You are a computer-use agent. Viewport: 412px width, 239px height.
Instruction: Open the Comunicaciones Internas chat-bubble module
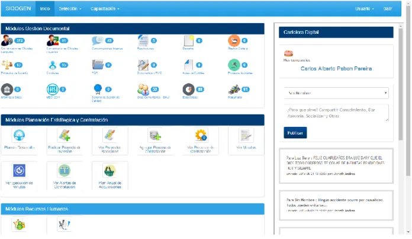pos(98,40)
